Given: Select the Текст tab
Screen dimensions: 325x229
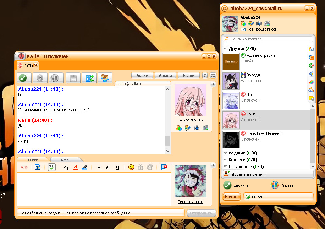Looking at the screenshot, I should coord(32,160).
